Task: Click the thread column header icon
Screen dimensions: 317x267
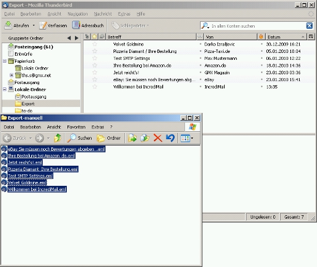Action: coord(87,36)
